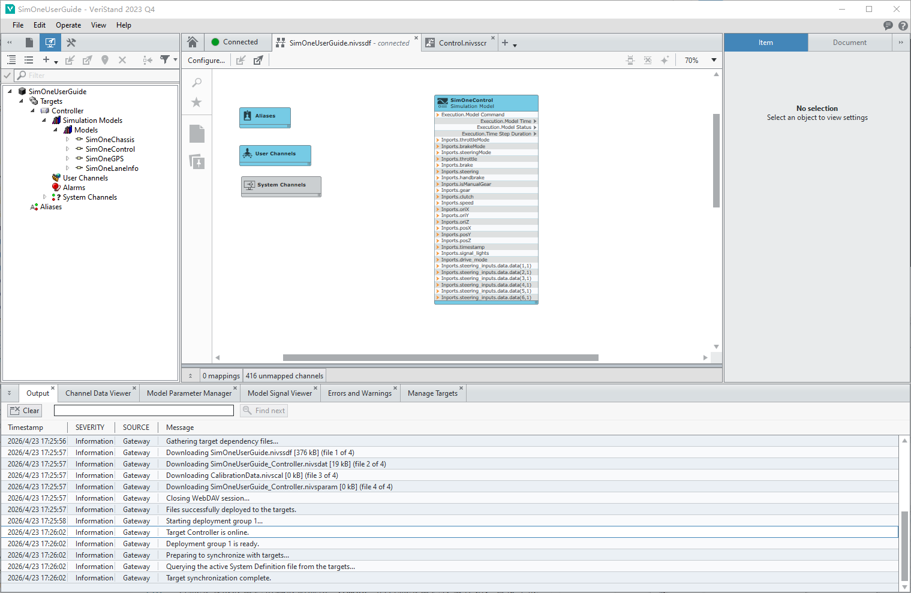Image resolution: width=911 pixels, height=593 pixels.
Task: Switch to the Document panel button
Action: [849, 43]
